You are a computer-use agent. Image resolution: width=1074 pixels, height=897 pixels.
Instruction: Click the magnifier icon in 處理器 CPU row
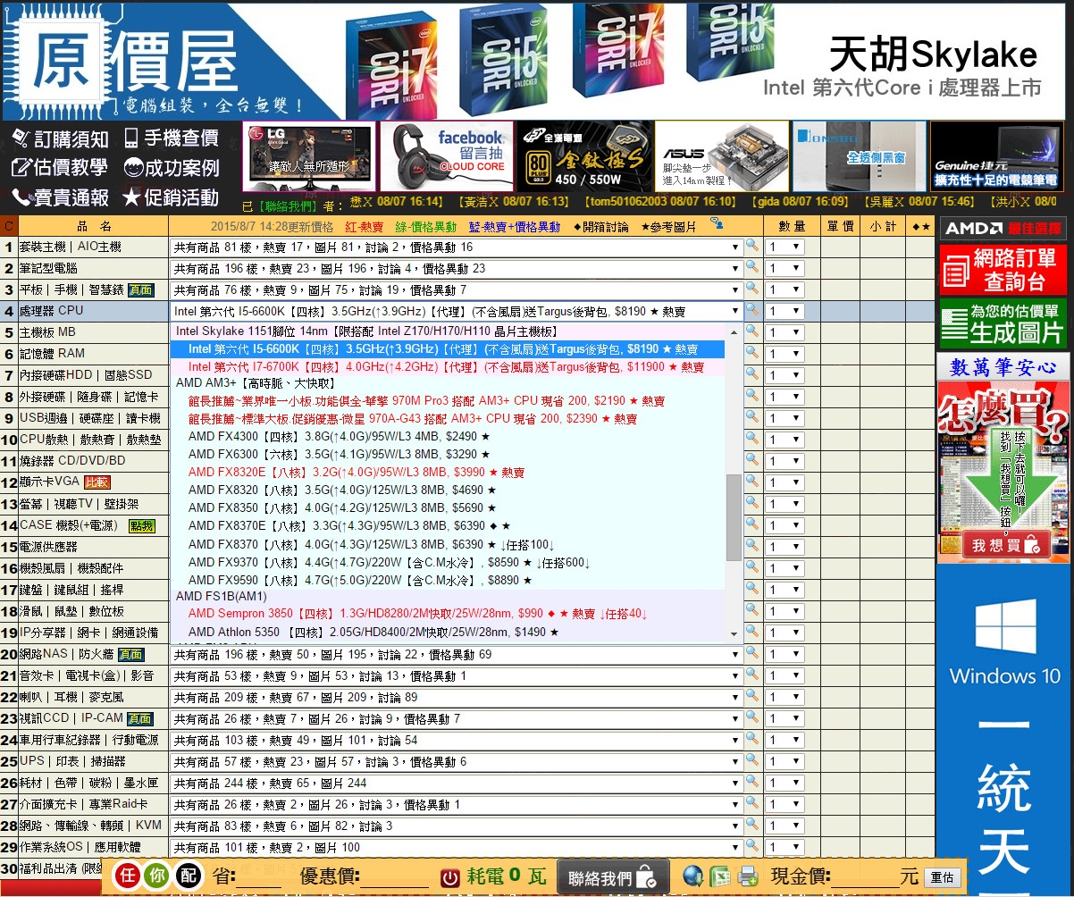click(752, 310)
